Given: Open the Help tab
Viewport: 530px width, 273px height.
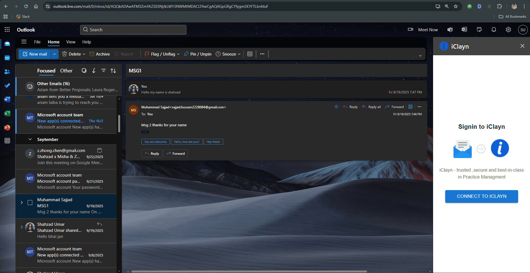Looking at the screenshot, I should [x=86, y=42].
